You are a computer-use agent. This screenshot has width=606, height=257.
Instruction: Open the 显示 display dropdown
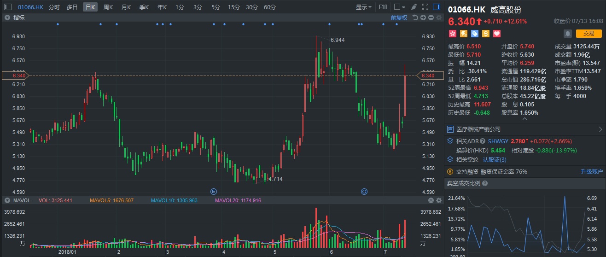pyautogui.click(x=364, y=7)
